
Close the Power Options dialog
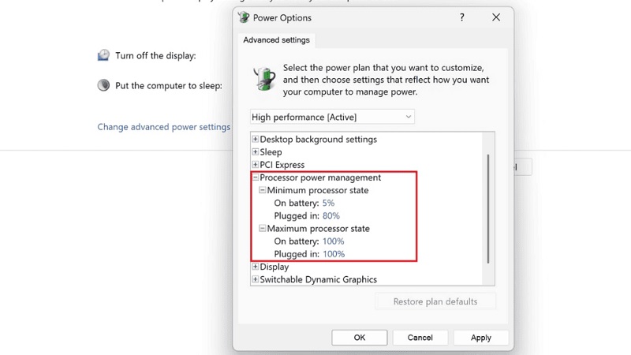coord(496,17)
